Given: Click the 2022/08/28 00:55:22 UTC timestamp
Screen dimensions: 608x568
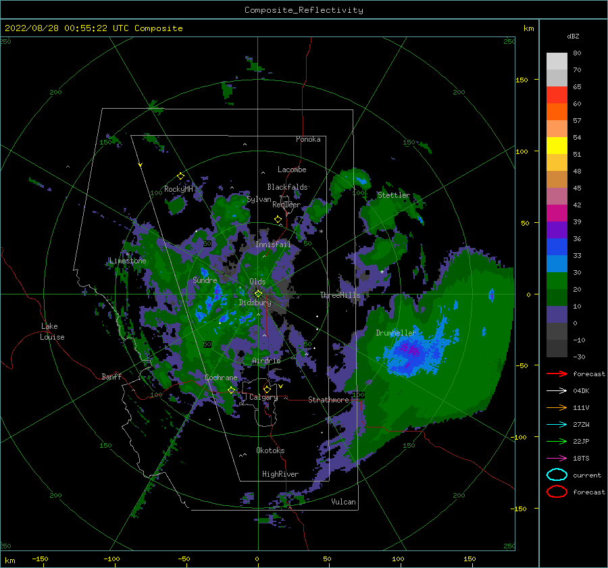Looking at the screenshot, I should 67,28.
